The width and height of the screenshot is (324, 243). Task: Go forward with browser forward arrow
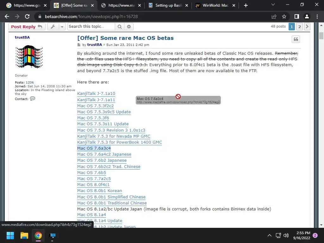point(17,16)
